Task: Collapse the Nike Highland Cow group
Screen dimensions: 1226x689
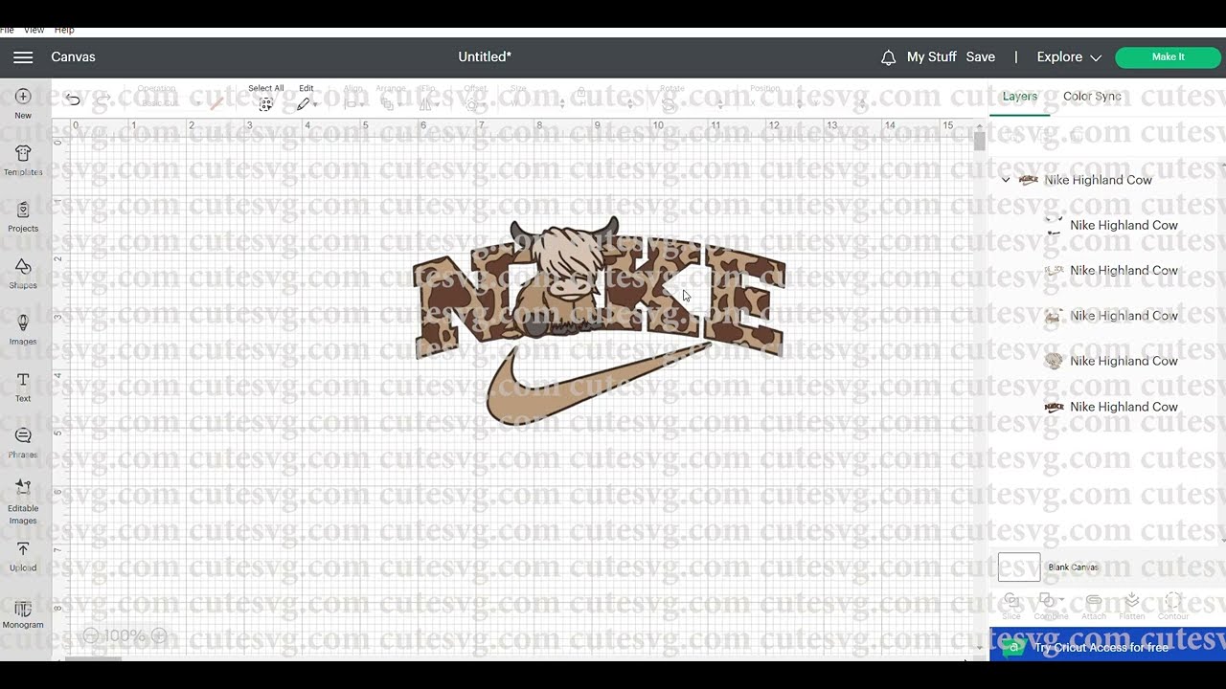Action: point(1006,180)
